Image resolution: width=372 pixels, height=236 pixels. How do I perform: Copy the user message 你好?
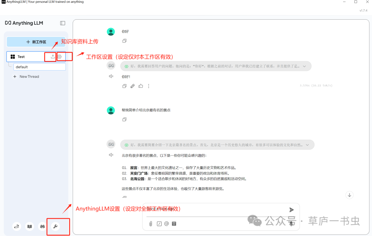click(124, 41)
